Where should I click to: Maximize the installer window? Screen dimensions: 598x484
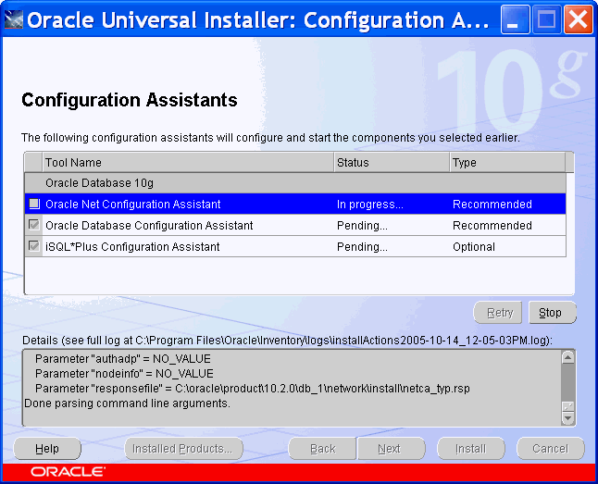pos(546,19)
